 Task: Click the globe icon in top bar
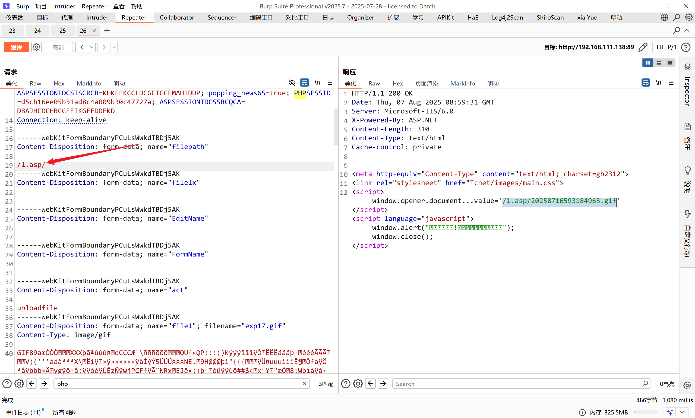pos(664,17)
